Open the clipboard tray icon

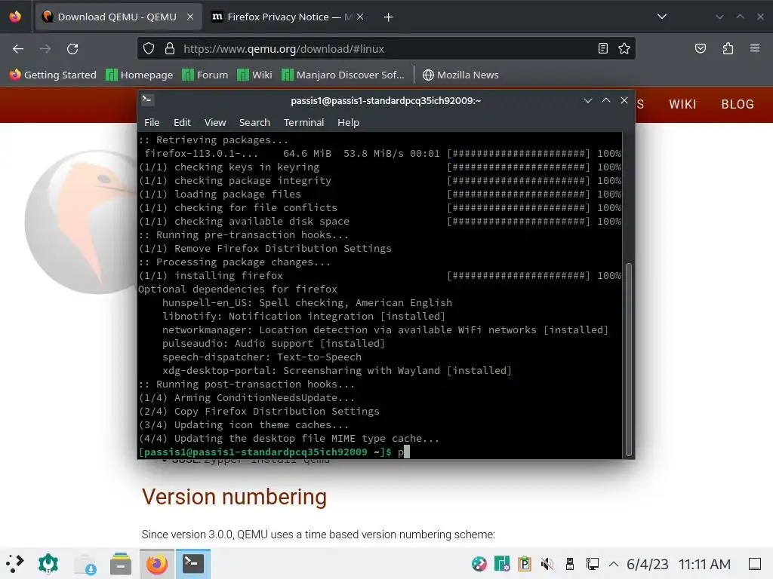click(x=525, y=564)
